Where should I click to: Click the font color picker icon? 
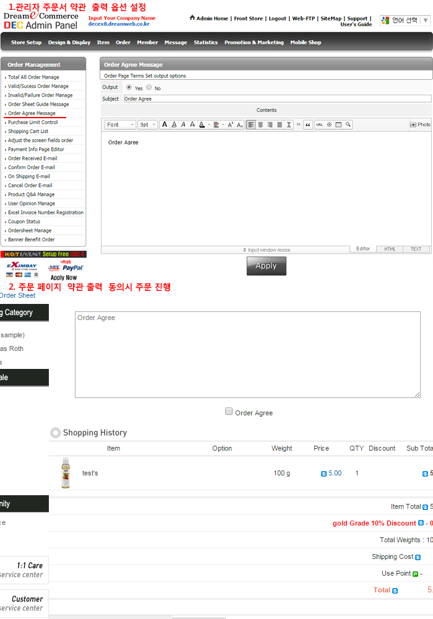coord(202,124)
